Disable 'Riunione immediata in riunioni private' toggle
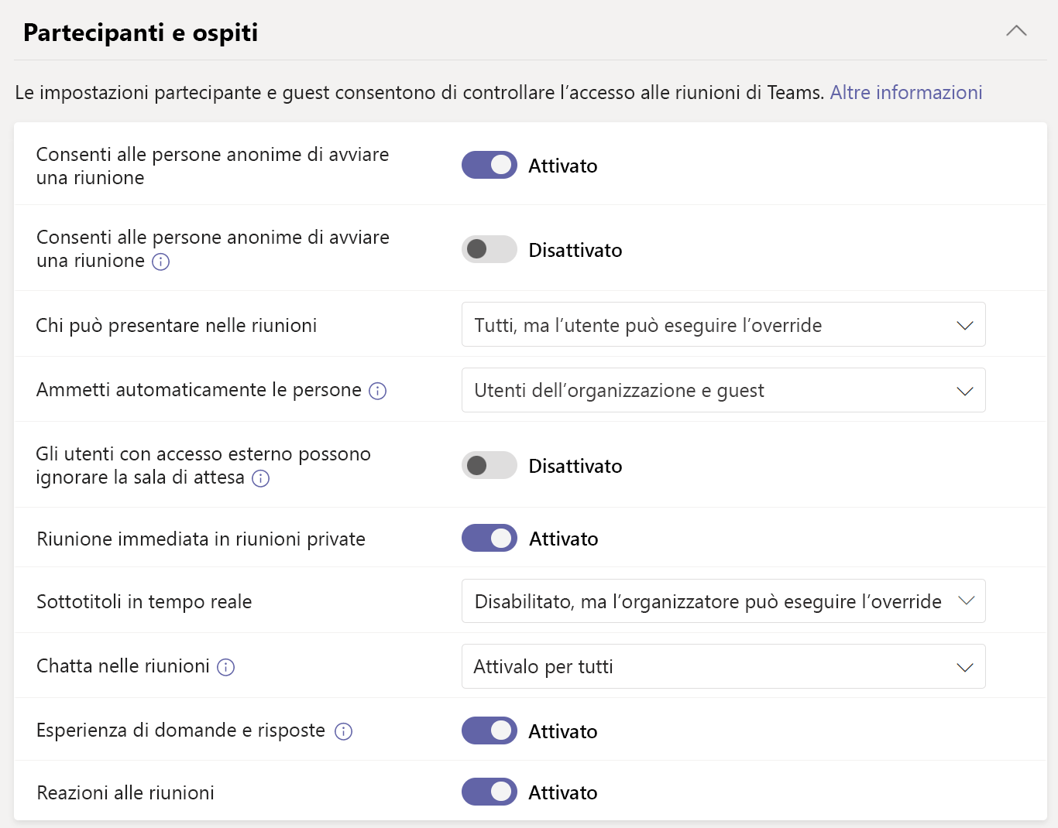 pos(489,538)
